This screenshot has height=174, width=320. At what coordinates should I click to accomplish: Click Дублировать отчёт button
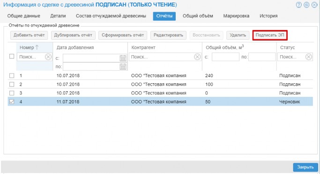click(x=73, y=35)
